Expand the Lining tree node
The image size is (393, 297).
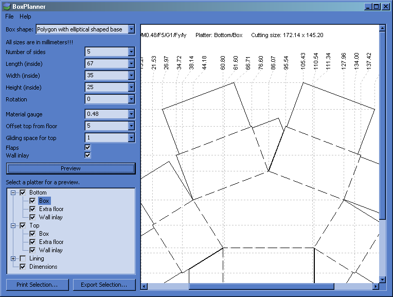(13, 258)
